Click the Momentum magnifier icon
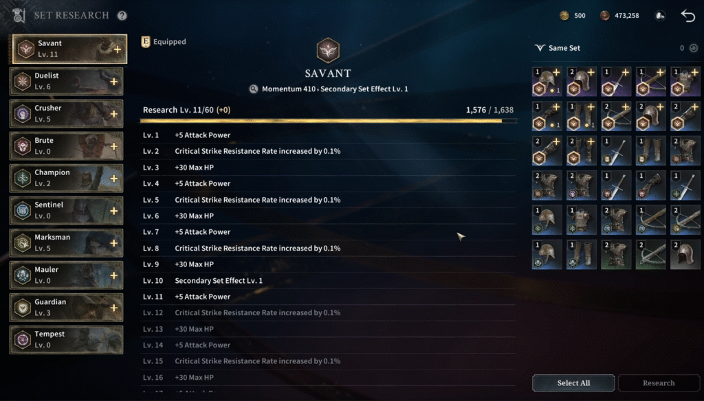 point(254,89)
